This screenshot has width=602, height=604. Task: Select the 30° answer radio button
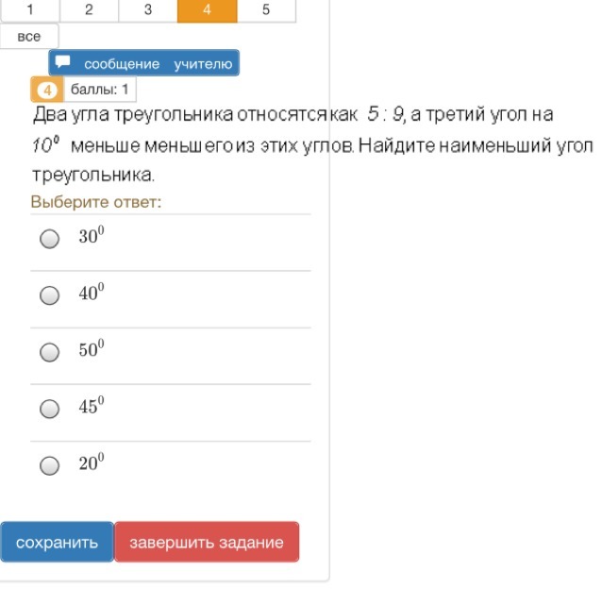click(x=49, y=239)
